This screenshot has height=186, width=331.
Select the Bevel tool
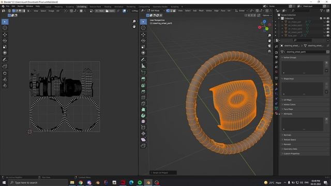143,91
